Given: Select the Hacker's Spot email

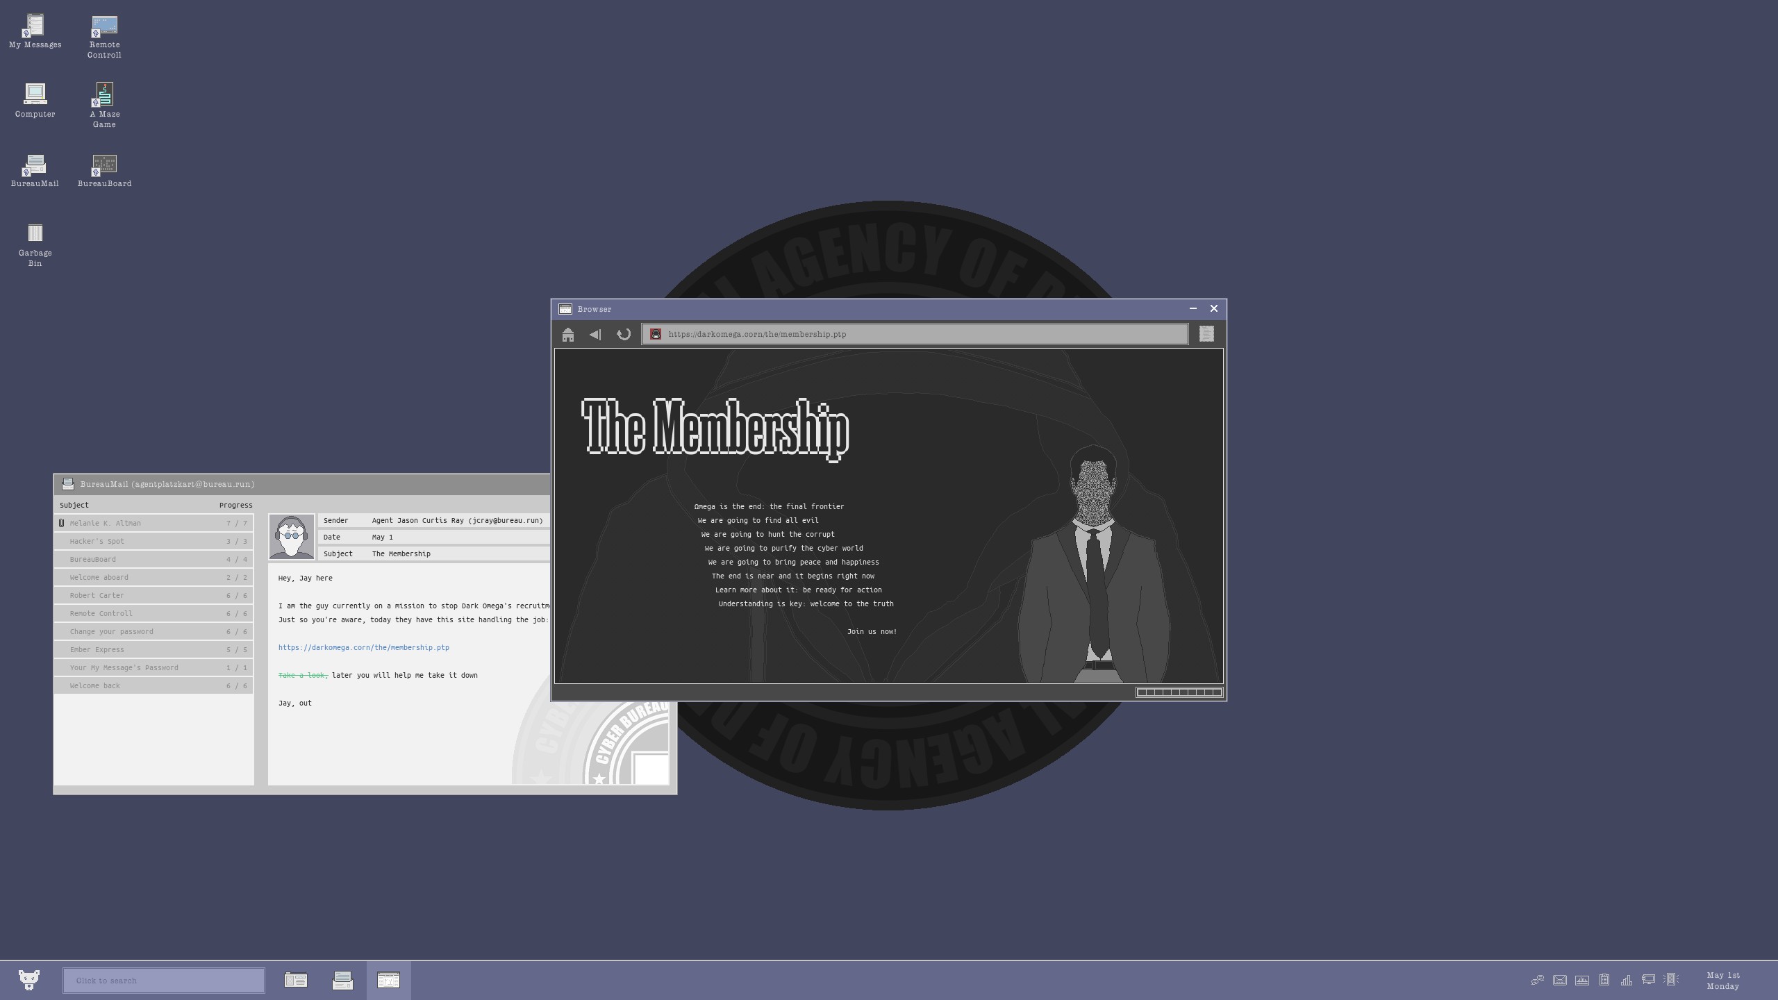Looking at the screenshot, I should click(153, 541).
